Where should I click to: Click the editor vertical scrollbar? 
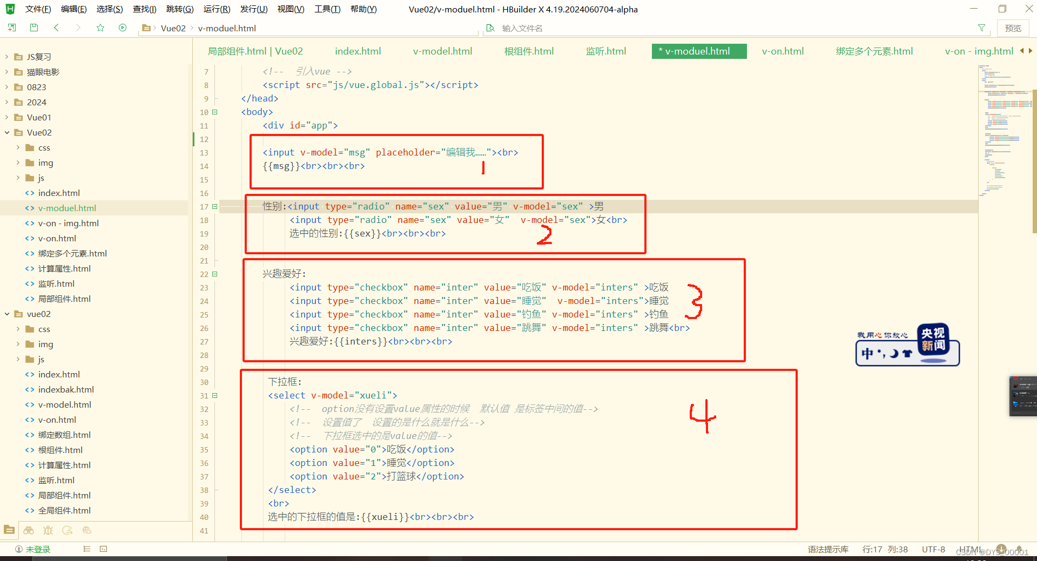pos(1034,161)
